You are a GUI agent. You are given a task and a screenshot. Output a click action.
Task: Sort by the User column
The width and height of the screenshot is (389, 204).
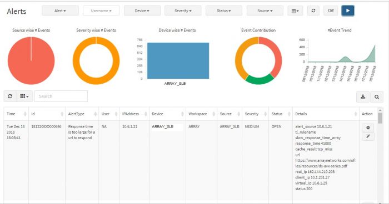click(109, 114)
